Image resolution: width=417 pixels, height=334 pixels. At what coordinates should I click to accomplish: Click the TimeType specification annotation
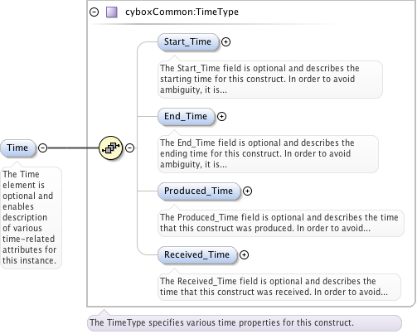pyautogui.click(x=245, y=323)
